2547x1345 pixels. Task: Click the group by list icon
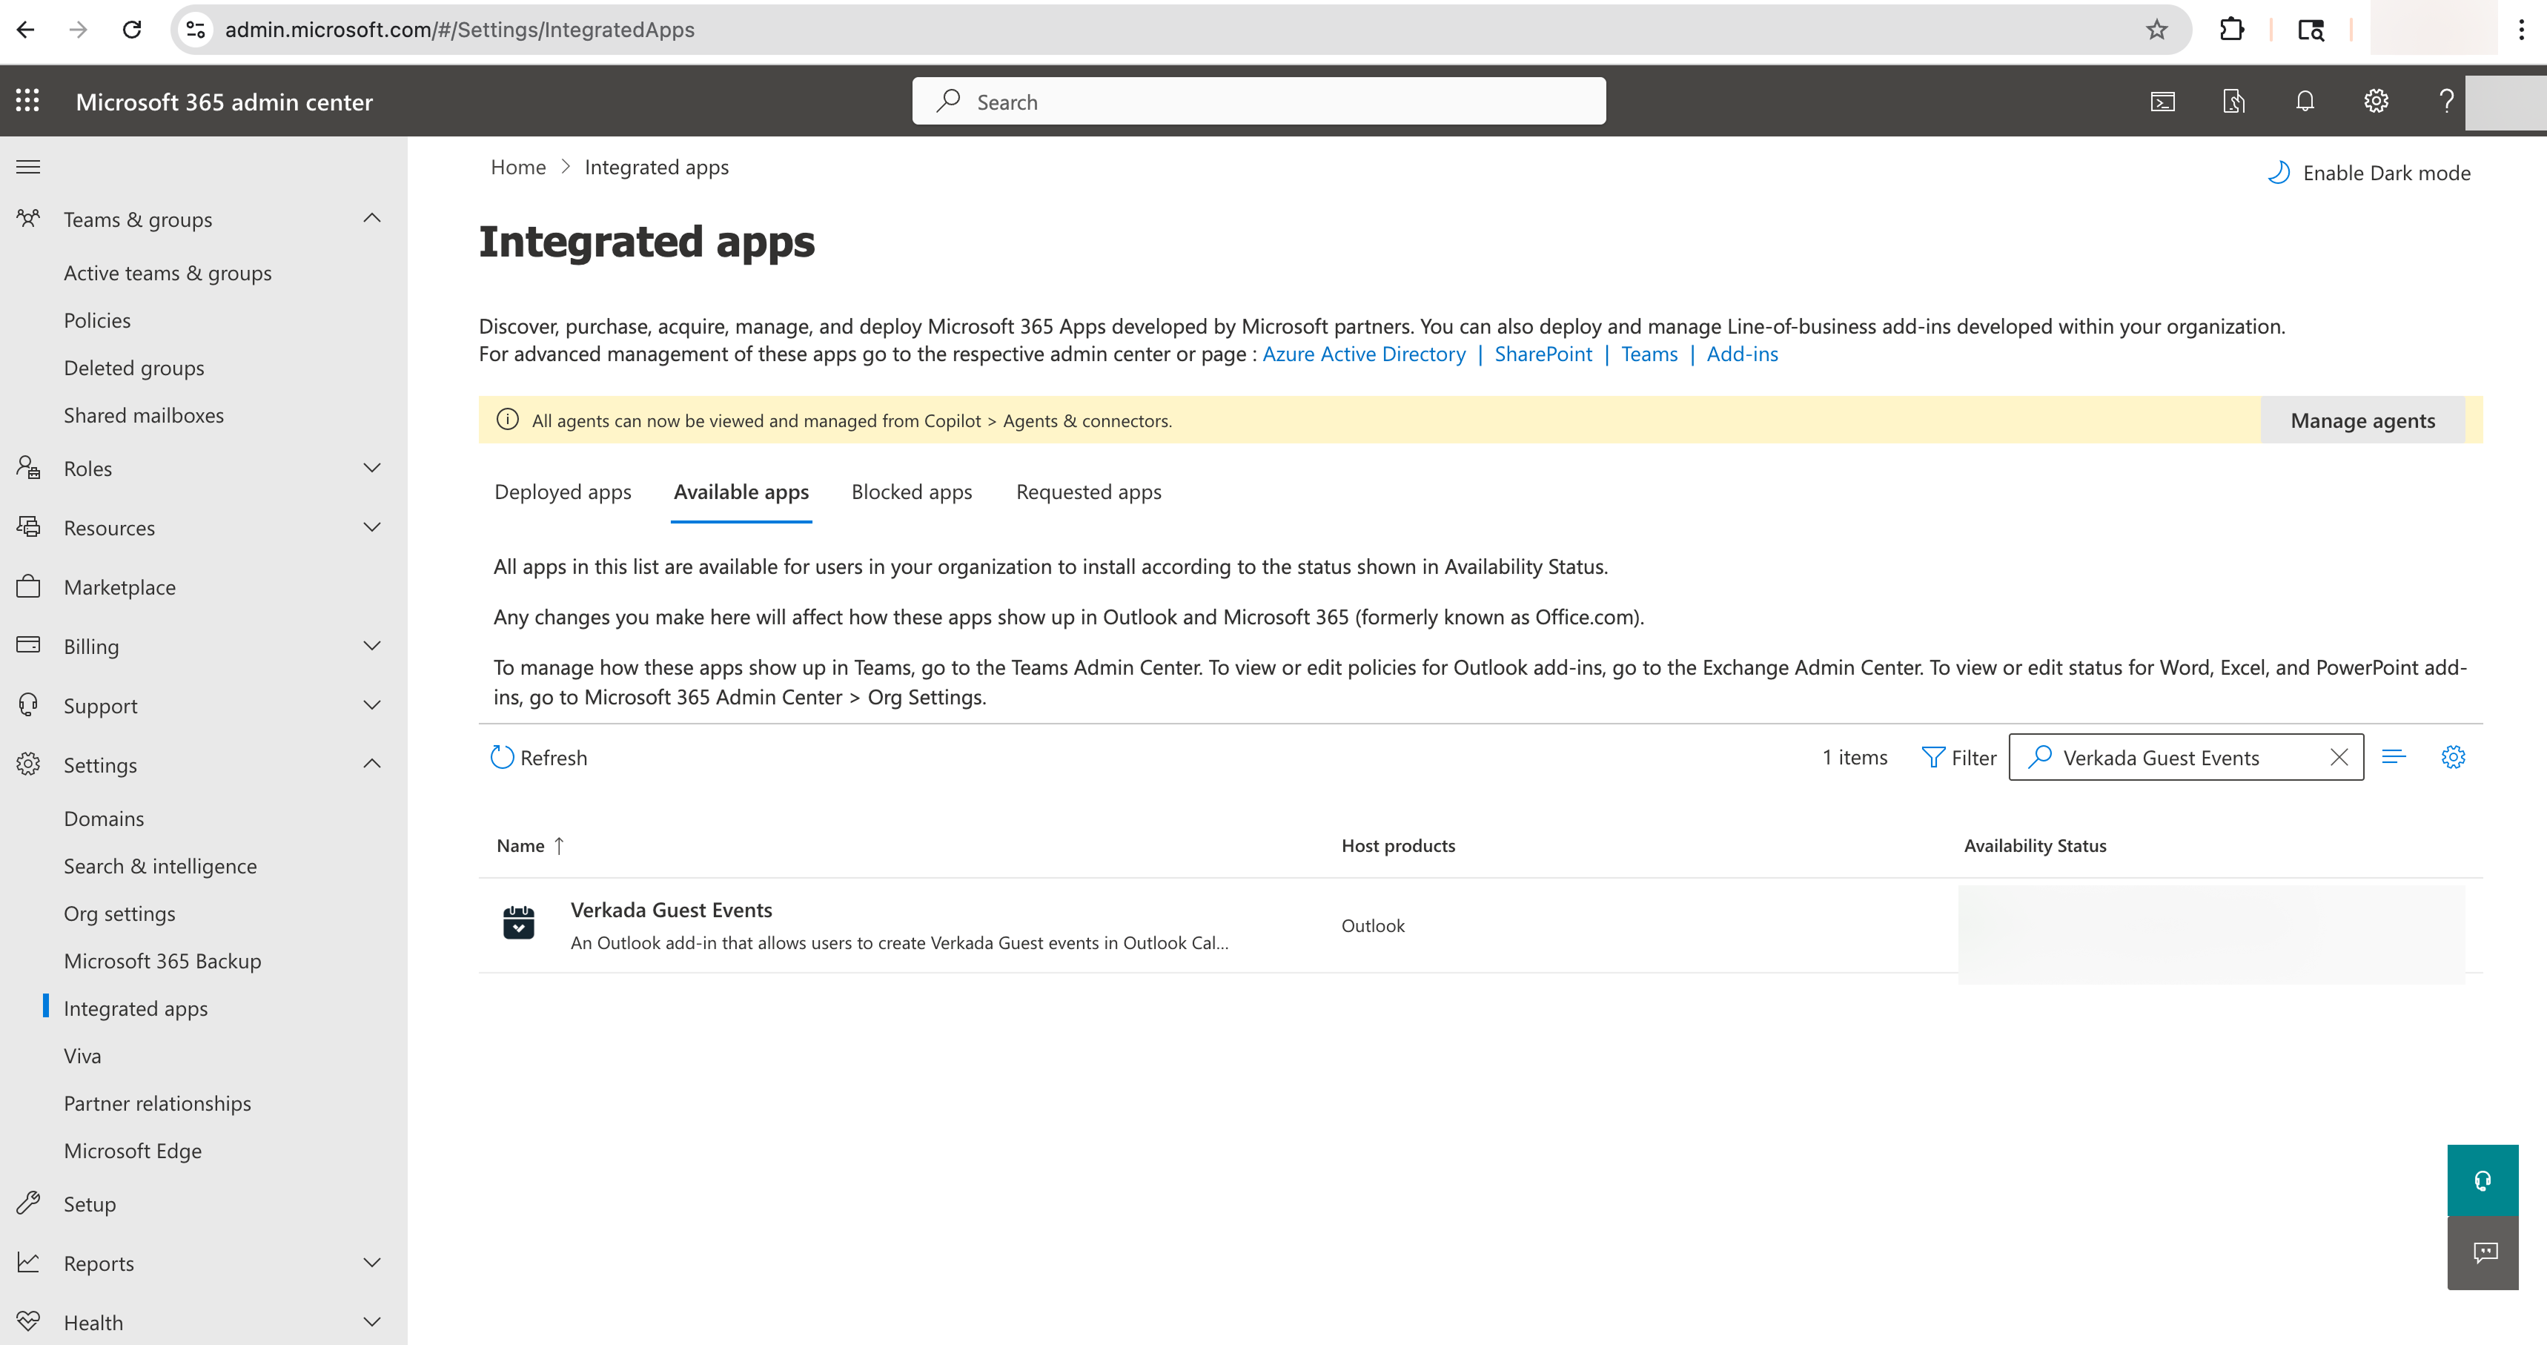(2394, 758)
